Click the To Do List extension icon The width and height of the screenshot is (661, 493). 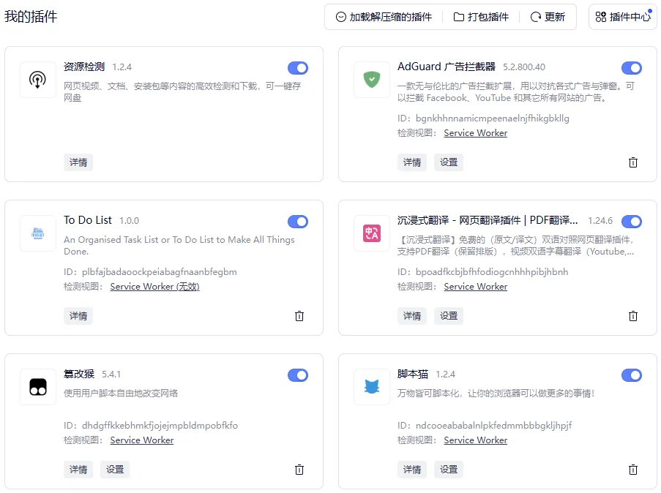pyautogui.click(x=38, y=233)
